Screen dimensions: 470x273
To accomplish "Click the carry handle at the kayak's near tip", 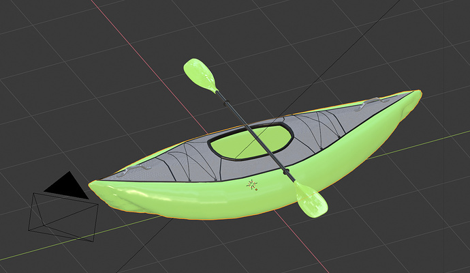I will pos(134,171).
